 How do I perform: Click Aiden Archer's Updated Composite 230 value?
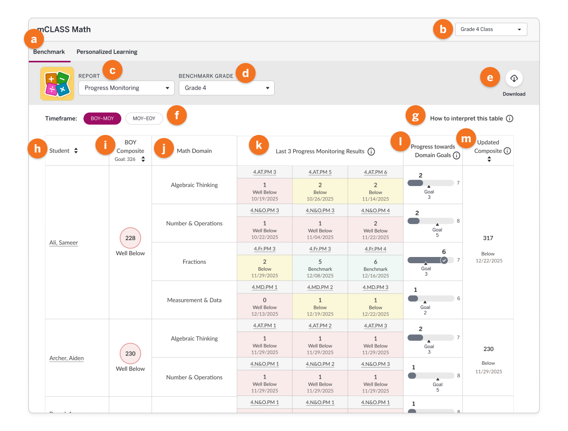coord(488,349)
